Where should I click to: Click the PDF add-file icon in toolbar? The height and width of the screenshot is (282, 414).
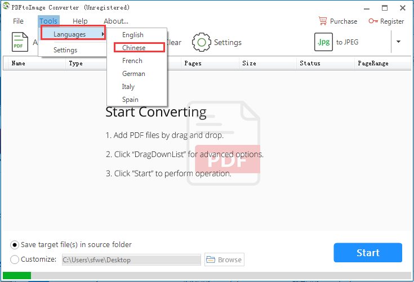[20, 42]
